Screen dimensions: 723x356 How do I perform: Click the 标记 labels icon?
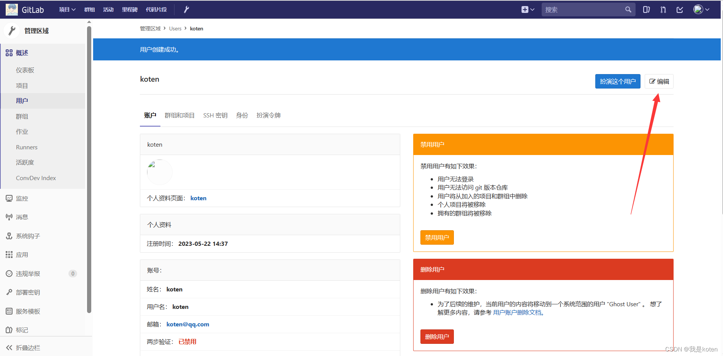point(9,330)
